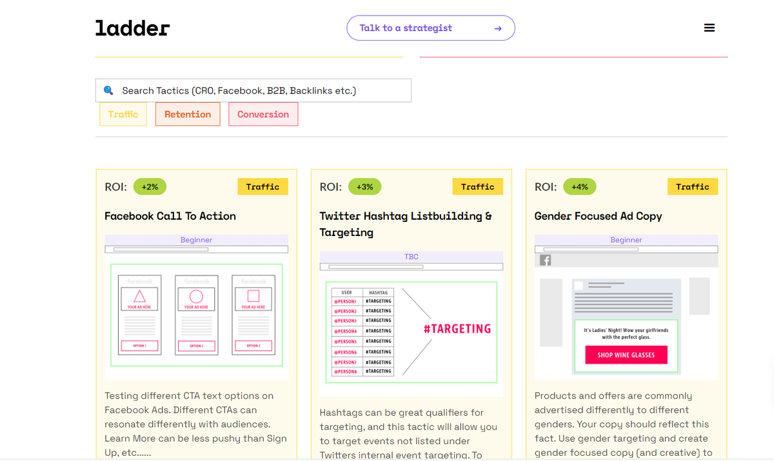Click the ladder logo
The width and height of the screenshot is (774, 461).
132,28
